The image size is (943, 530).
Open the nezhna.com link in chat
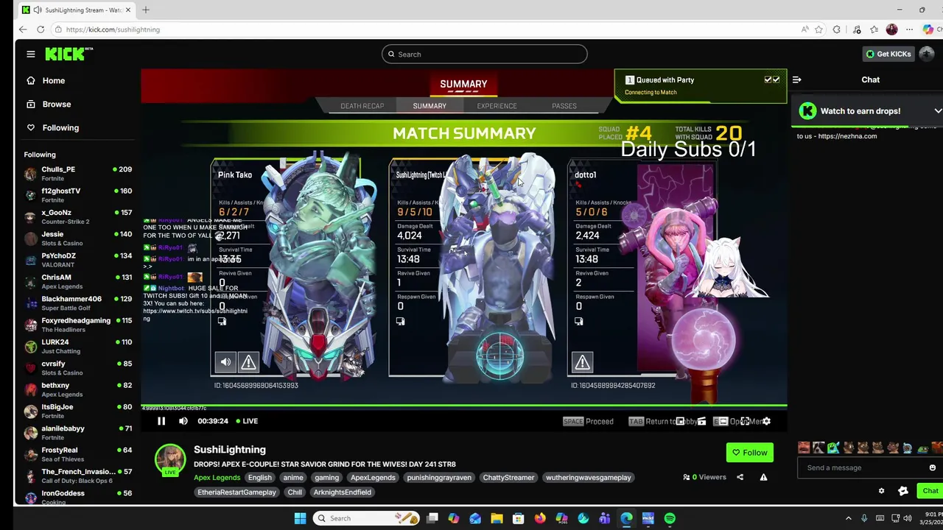tap(847, 136)
